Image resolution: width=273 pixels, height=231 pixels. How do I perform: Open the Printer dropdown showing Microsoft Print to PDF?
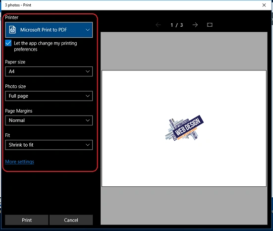coord(49,30)
